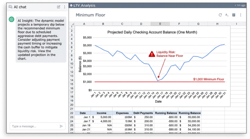
Task: Click the AI Insight message bubble
Action: tap(41, 39)
